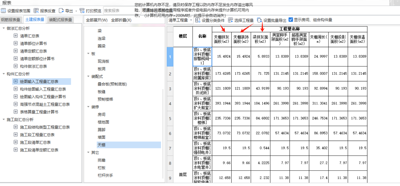Click the document icon beside 清单定额汇总表

click(16, 51)
